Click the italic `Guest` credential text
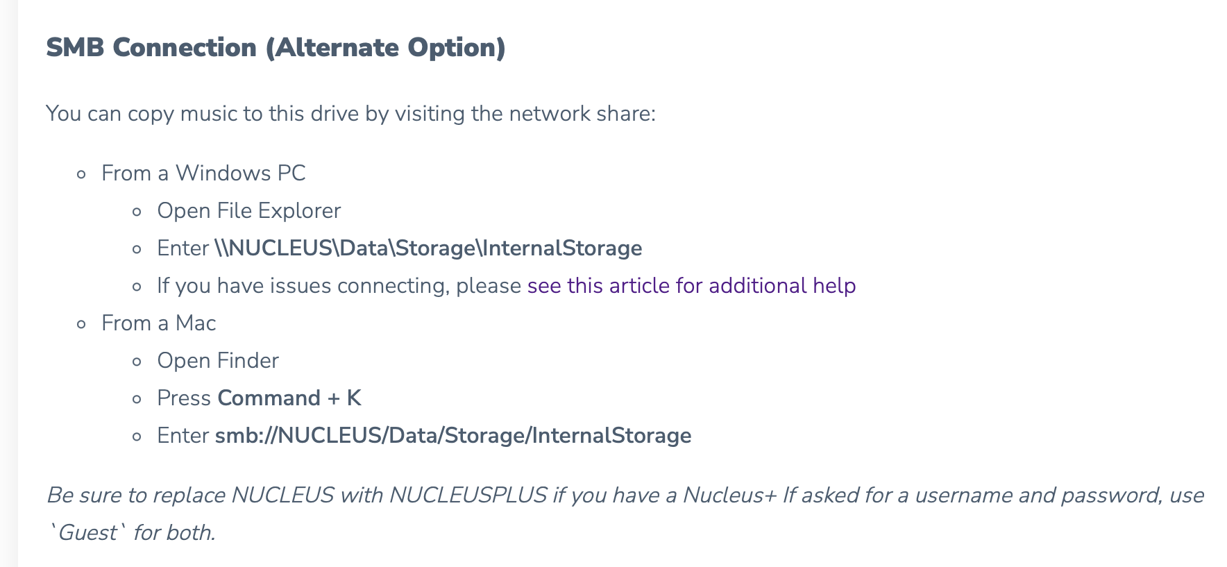 [88, 533]
